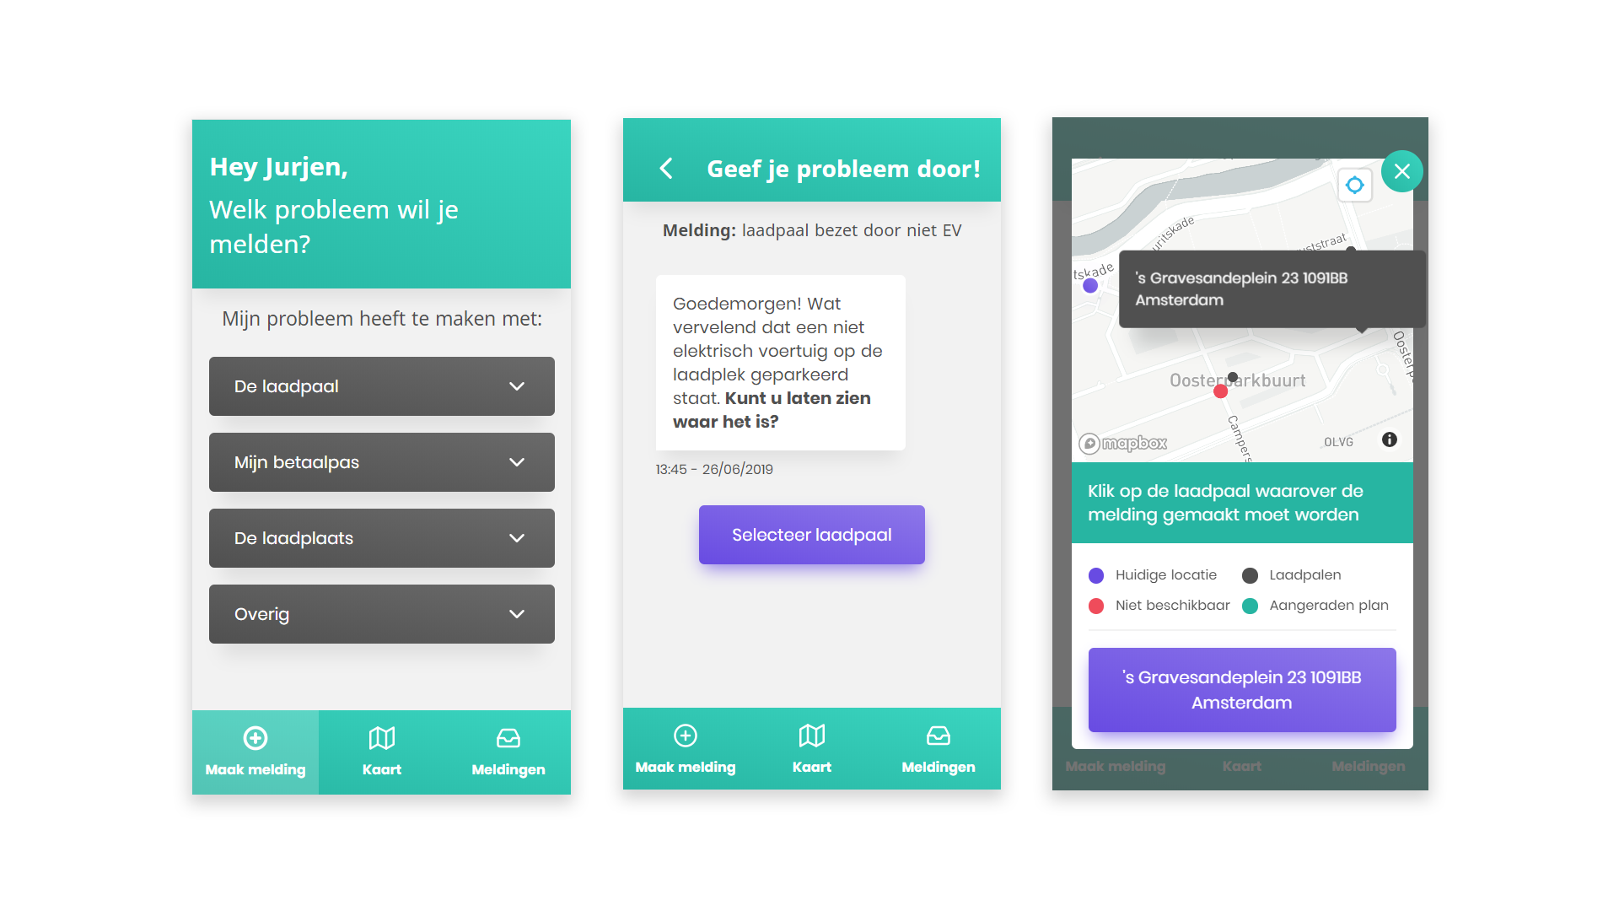1619x911 pixels.
Task: Select the Selecteer laadpaal button
Action: tap(809, 535)
